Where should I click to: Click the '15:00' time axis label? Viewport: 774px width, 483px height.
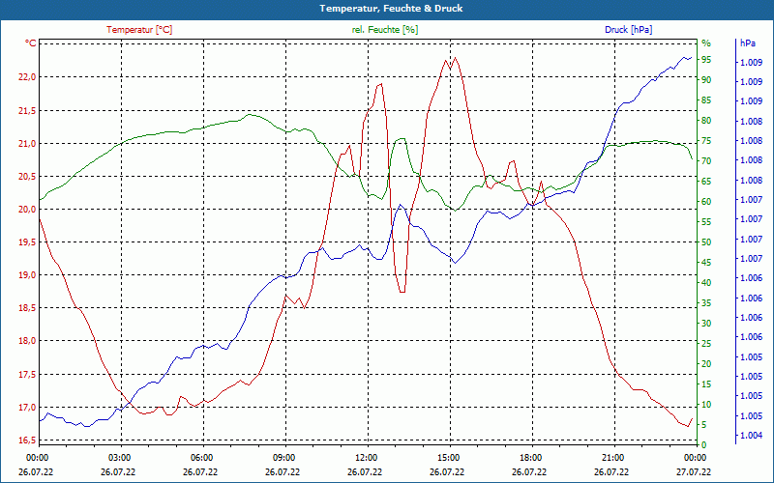click(x=447, y=458)
